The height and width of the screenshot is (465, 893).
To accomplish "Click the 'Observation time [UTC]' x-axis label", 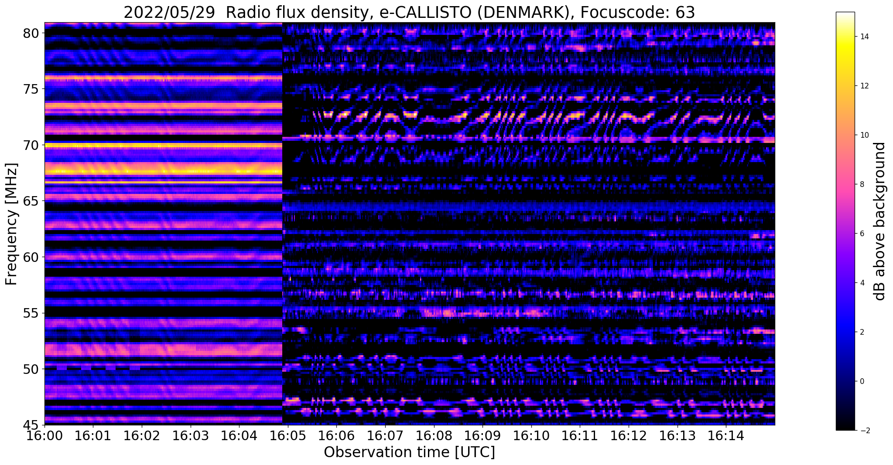I will pyautogui.click(x=409, y=452).
